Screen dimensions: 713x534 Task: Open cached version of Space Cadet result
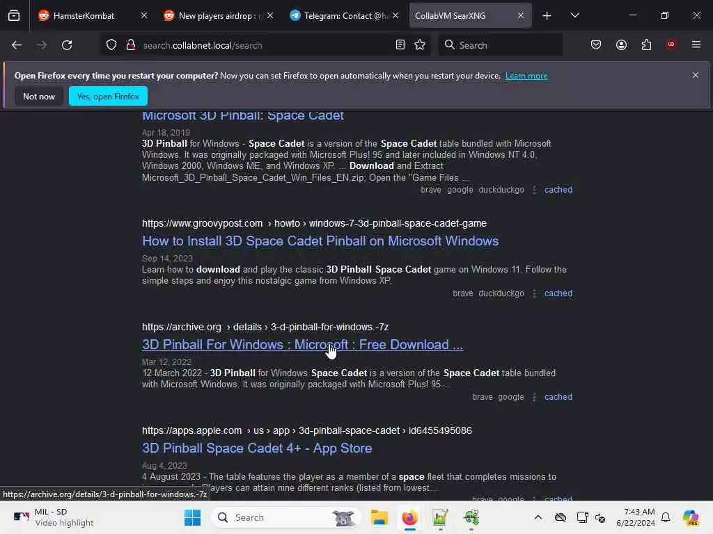(x=558, y=190)
